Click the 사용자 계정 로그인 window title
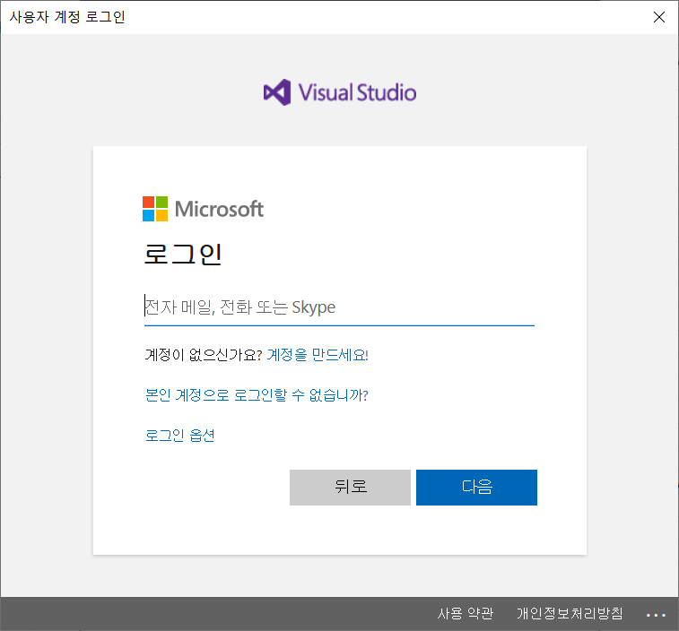 pos(67,17)
